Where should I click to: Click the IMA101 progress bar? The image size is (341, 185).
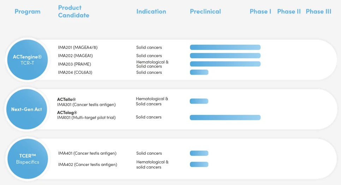(x=225, y=117)
